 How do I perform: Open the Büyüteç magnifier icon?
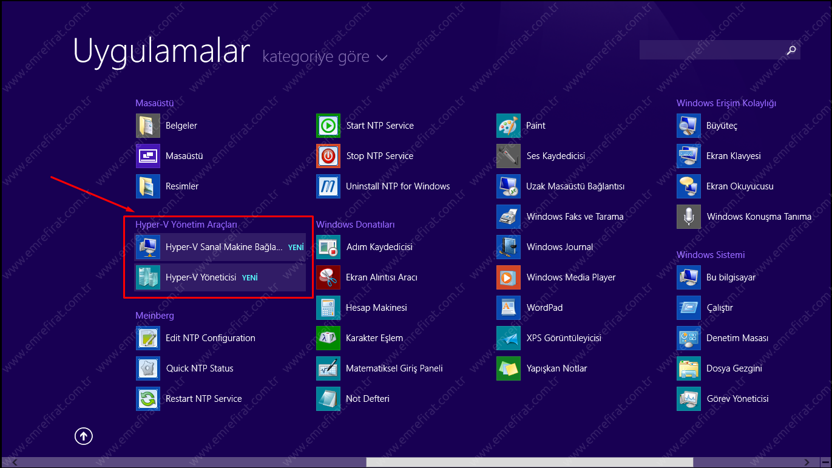[x=689, y=126]
